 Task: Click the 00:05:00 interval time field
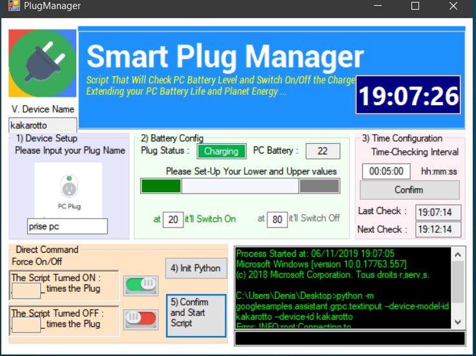pos(386,172)
